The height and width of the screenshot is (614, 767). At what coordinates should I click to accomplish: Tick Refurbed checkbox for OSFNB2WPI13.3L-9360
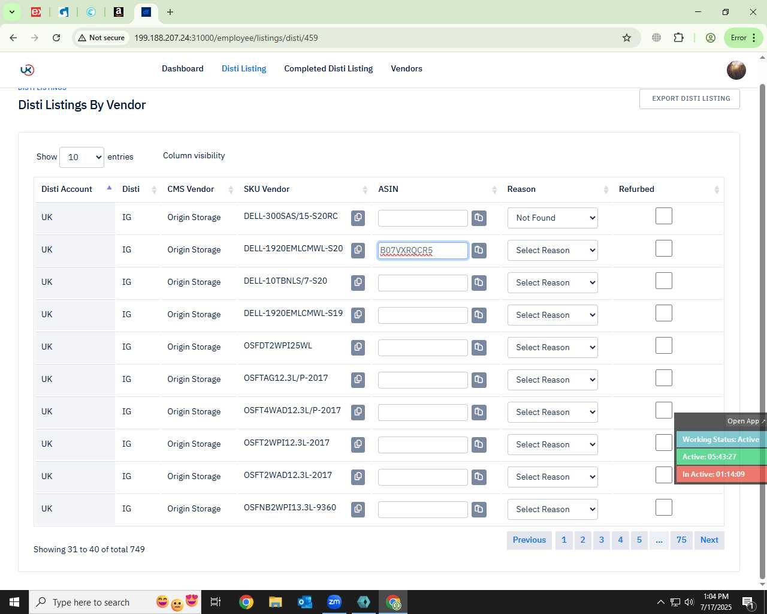pyautogui.click(x=664, y=507)
